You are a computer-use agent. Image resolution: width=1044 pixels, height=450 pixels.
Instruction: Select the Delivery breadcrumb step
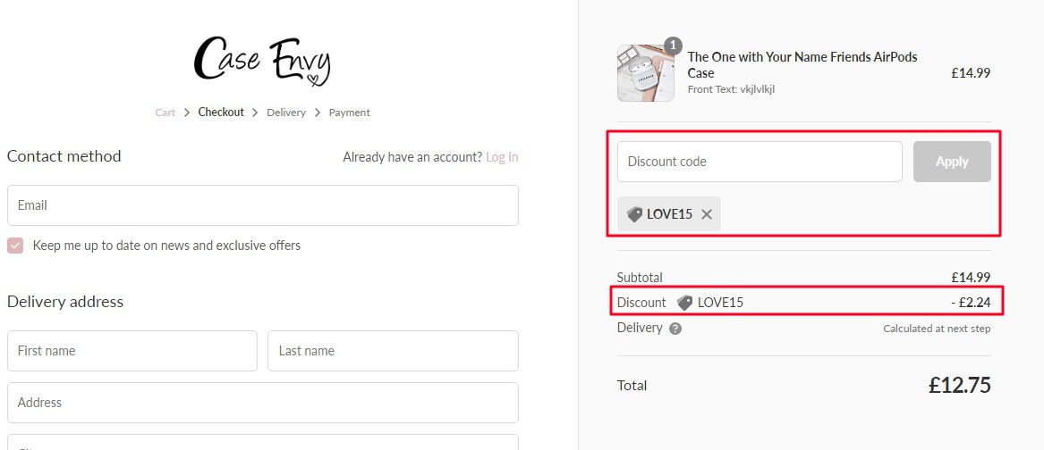(286, 112)
